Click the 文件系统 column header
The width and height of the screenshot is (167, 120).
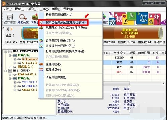pos(119,53)
